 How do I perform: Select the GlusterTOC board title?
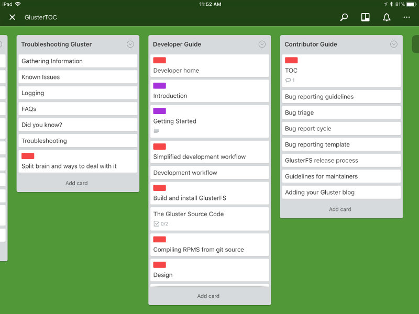pyautogui.click(x=41, y=17)
